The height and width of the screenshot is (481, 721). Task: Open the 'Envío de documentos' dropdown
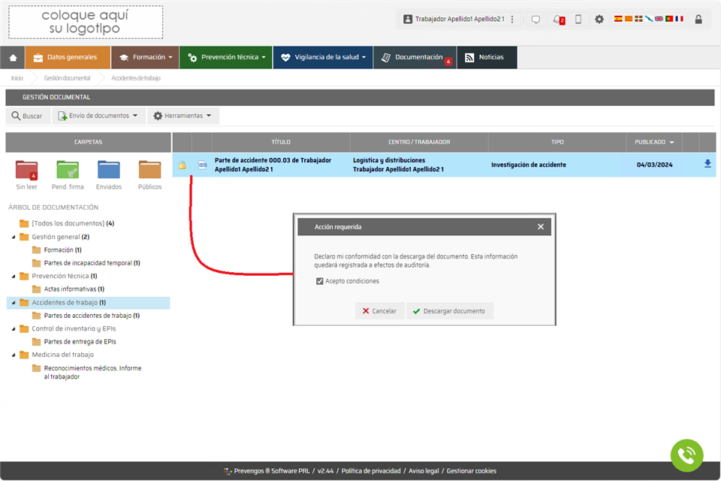[x=98, y=116]
